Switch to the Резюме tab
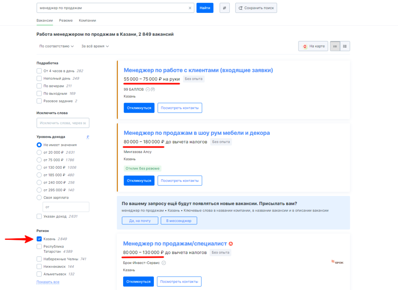 (x=66, y=21)
